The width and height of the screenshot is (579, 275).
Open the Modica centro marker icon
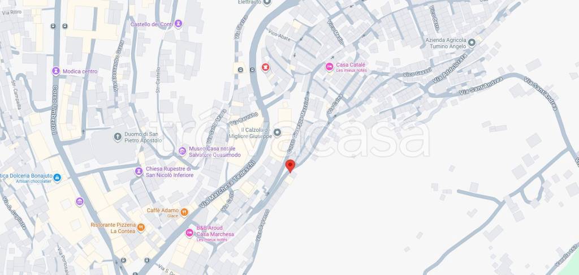pyautogui.click(x=56, y=71)
